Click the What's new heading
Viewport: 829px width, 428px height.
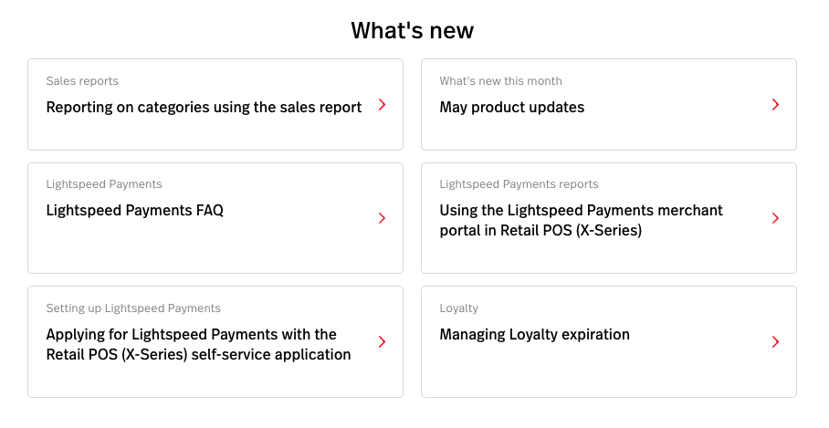tap(413, 30)
